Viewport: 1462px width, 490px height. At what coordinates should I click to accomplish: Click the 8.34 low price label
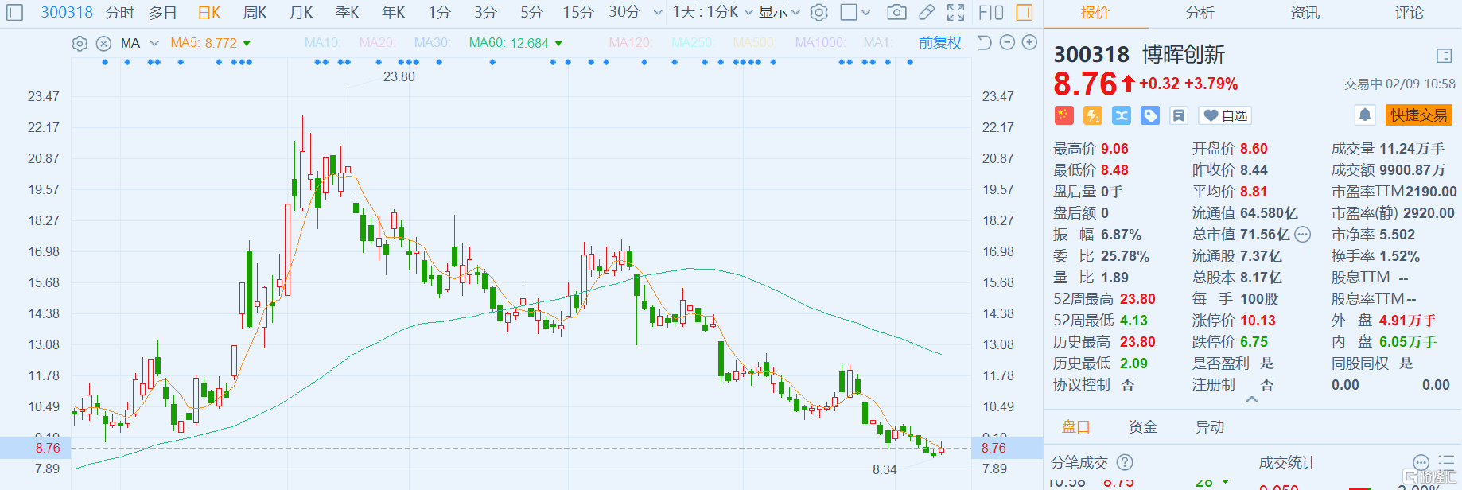[885, 469]
